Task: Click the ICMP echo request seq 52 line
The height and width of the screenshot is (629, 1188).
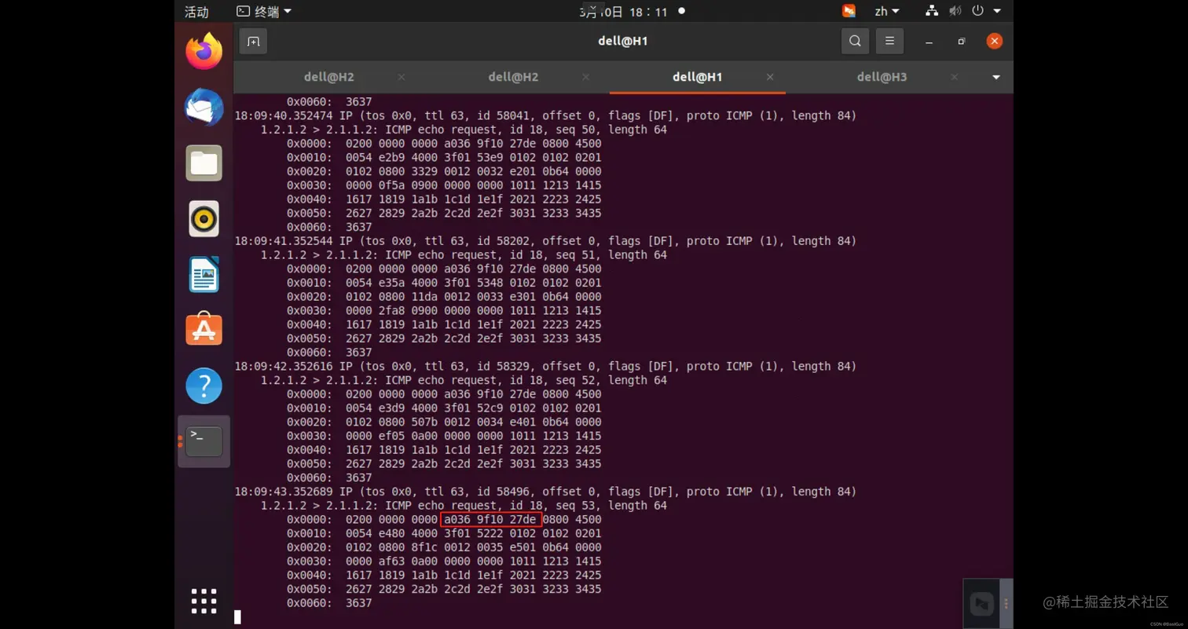Action: tap(464, 380)
